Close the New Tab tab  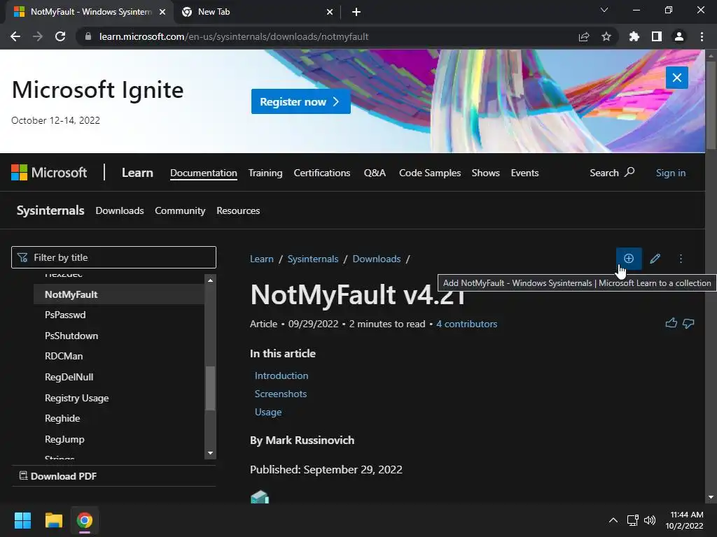tap(330, 12)
